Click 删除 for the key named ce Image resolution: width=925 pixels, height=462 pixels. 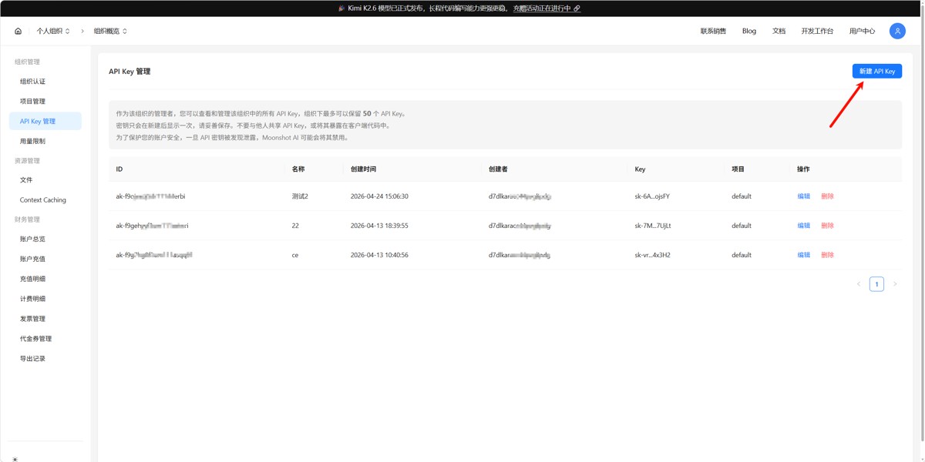pyautogui.click(x=828, y=255)
